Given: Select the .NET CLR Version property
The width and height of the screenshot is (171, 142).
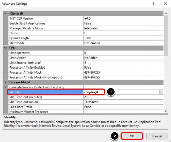Looking at the screenshot, I should click(x=46, y=18).
